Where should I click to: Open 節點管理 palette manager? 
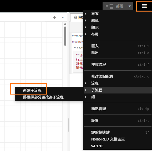coord(118,109)
